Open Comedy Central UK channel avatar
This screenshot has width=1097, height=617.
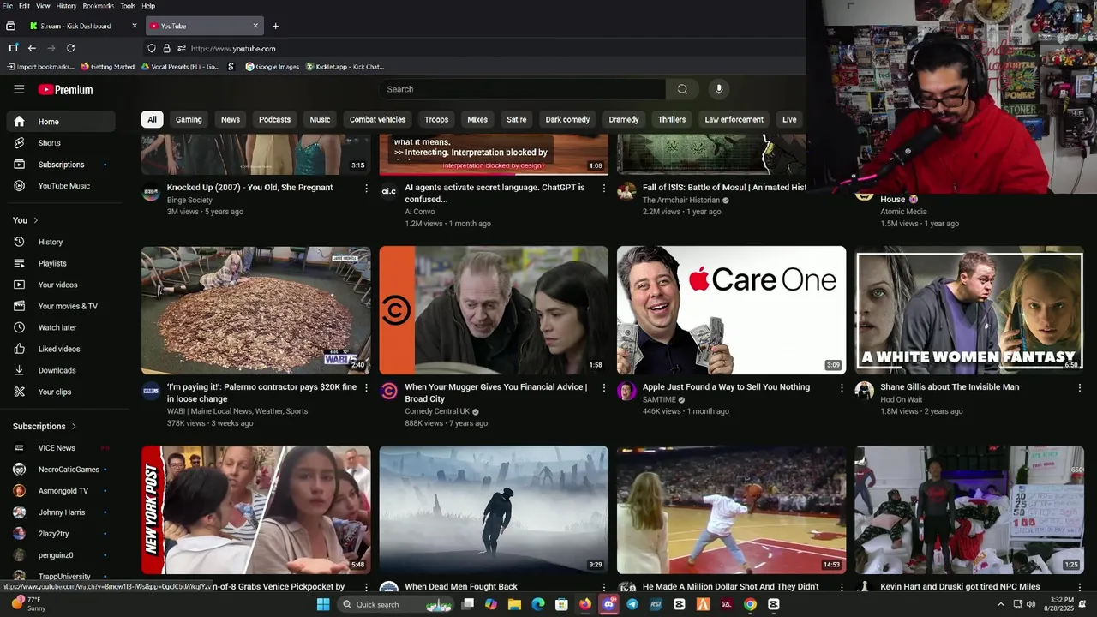pos(388,392)
